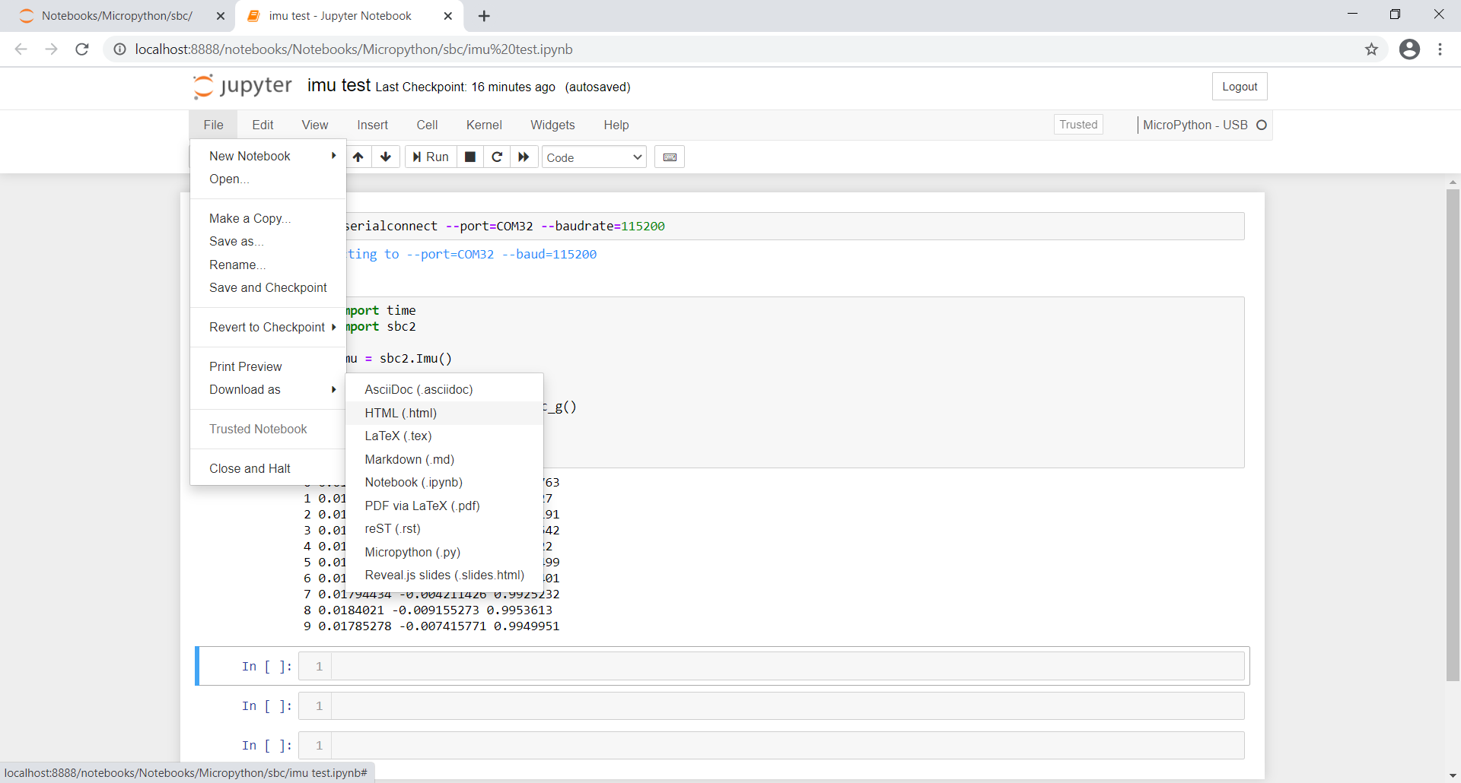1461x783 pixels.
Task: Restart the kernel with circular arrow icon
Action: 497,157
